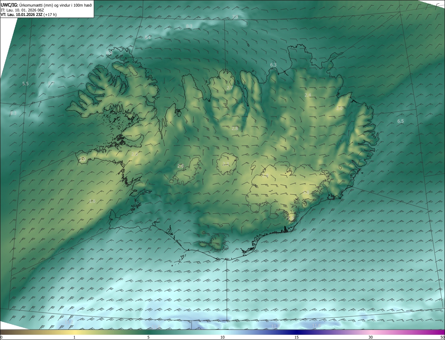Click the 1 tick on the color scale
This screenshot has width=445, height=340.
click(74, 337)
